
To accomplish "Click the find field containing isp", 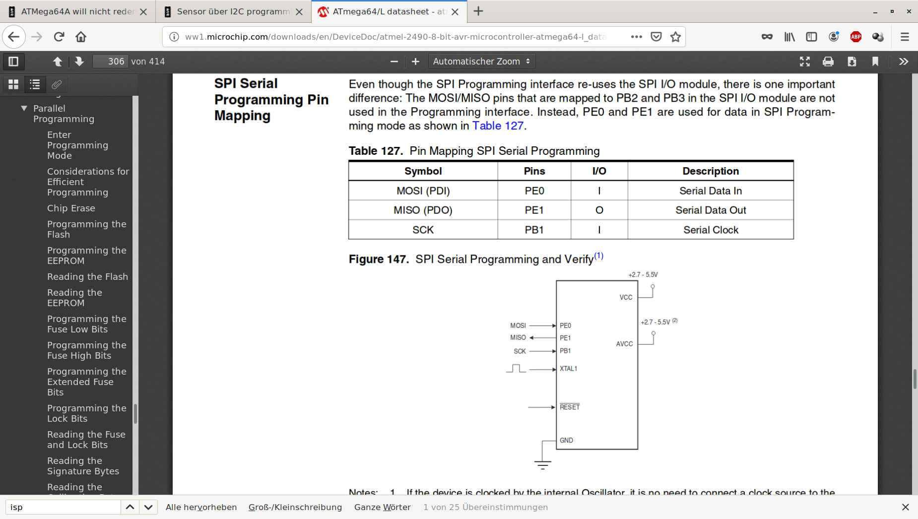I will tap(63, 507).
